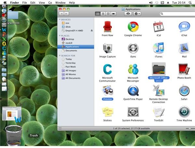The image size is (195, 148).
Task: Select the System Preferences gear icon
Action: [133, 112]
